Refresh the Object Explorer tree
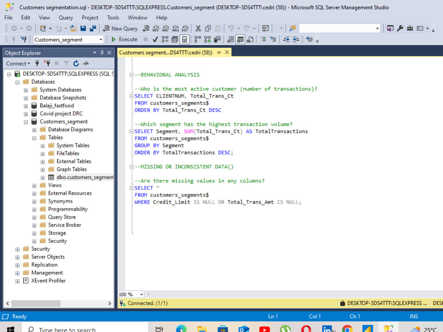Image resolution: width=443 pixels, height=332 pixels. click(x=76, y=63)
